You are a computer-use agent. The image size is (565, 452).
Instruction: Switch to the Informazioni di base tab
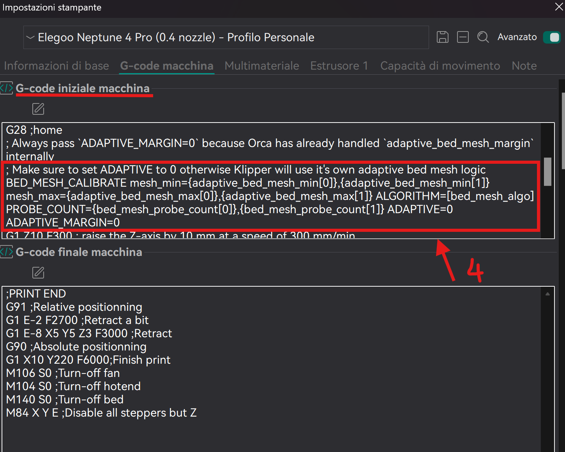[56, 66]
